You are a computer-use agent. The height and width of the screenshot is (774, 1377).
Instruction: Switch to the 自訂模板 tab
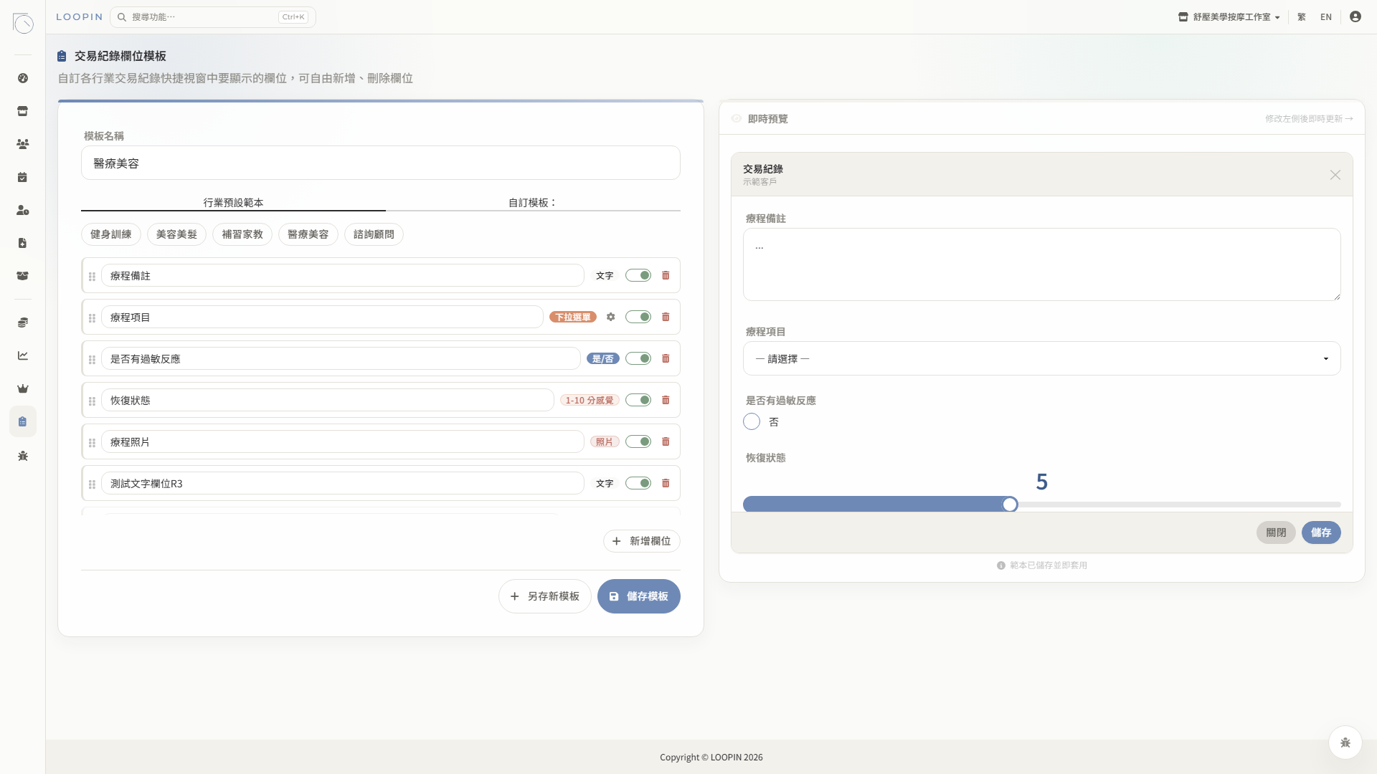[x=533, y=202]
